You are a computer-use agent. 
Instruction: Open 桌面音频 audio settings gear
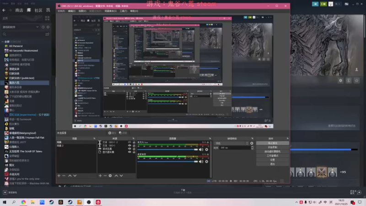[207, 162]
